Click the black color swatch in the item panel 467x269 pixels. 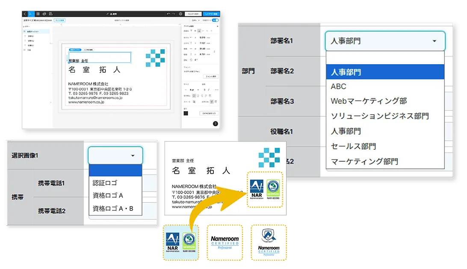pos(186,113)
